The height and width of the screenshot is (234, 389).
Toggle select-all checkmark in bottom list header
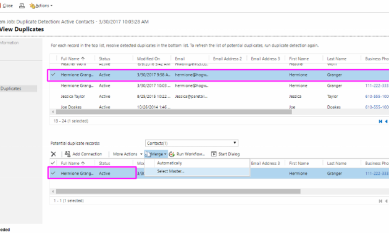pyautogui.click(x=52, y=163)
